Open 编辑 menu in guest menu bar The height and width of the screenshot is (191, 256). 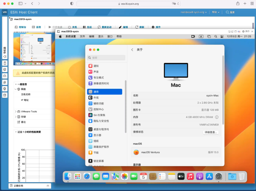(92, 37)
